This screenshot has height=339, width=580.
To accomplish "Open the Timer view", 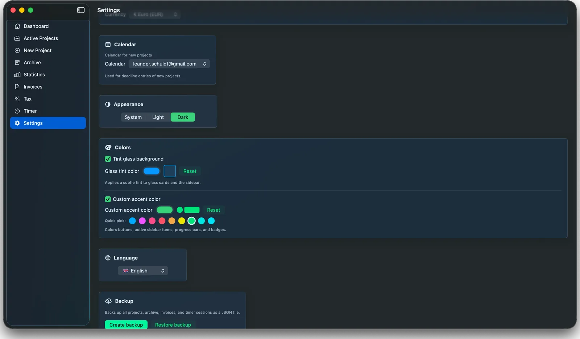I will [48, 111].
